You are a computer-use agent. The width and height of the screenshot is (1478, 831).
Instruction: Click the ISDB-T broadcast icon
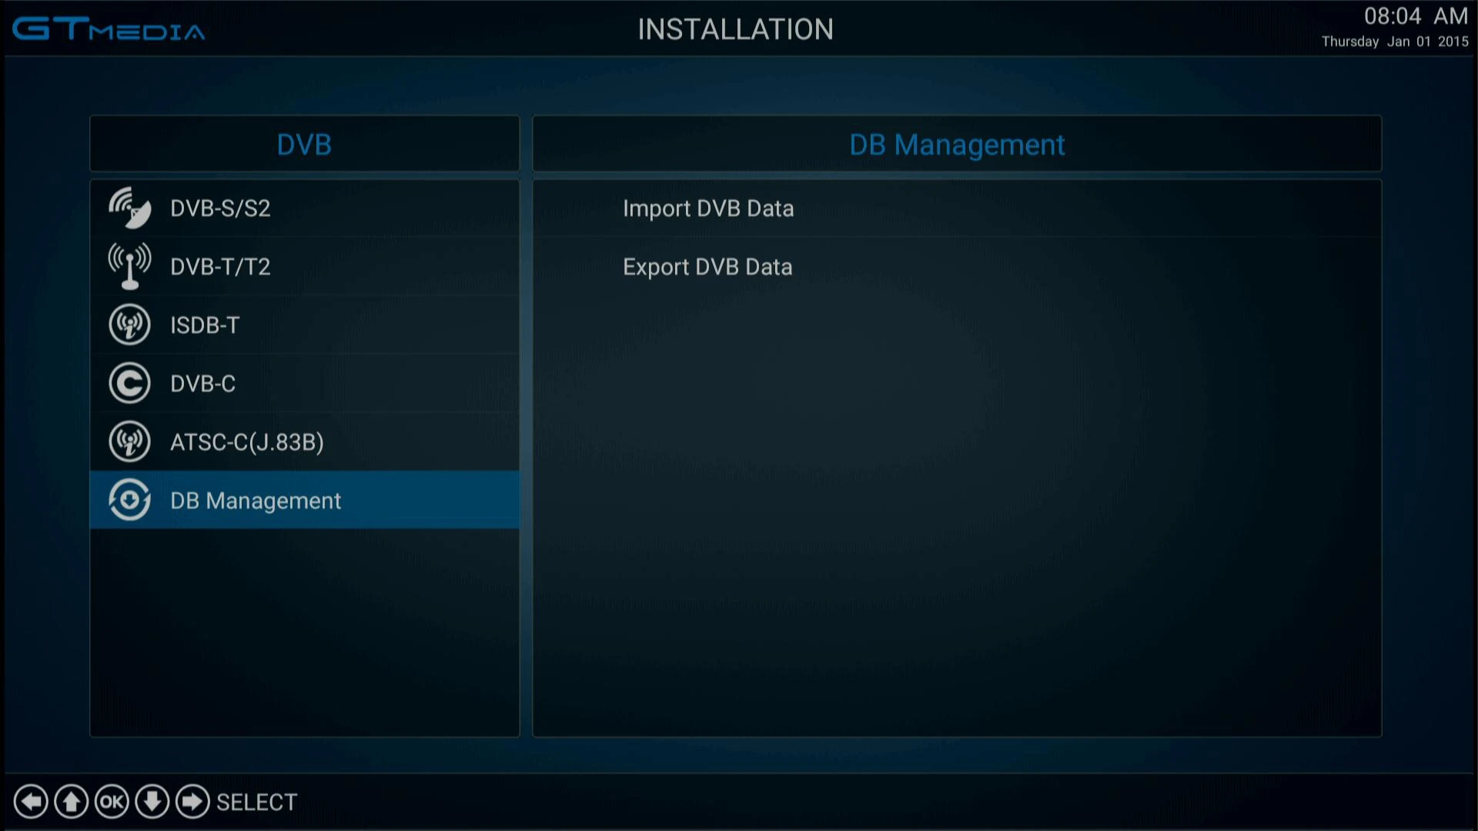coord(129,325)
